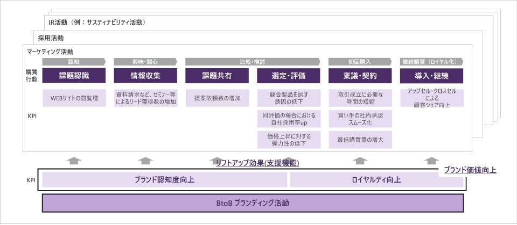Click the up arrow beneath the WEBサイトの閲覧増 column
The height and width of the screenshot is (225, 517).
[74, 160]
